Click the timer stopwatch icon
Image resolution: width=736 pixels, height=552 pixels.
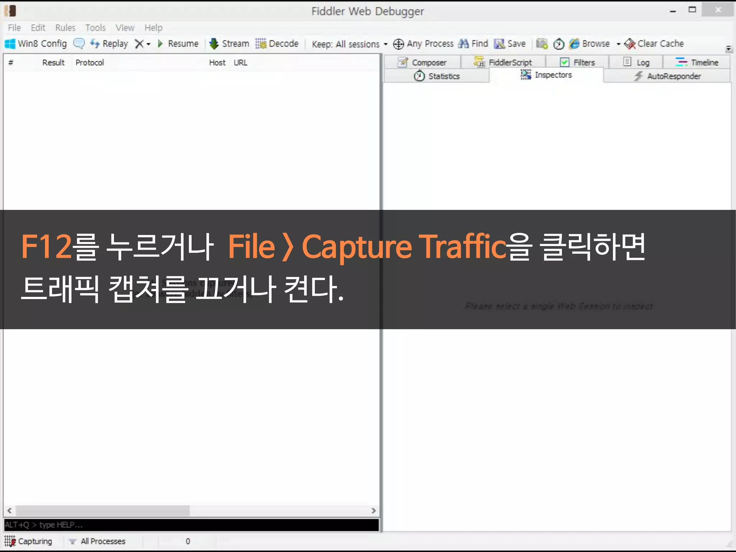coord(559,44)
